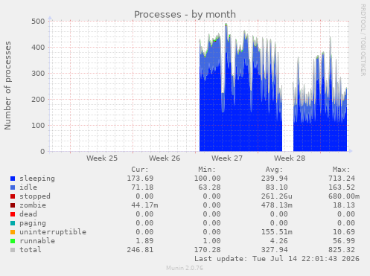Click runnable current value 1.89
The height and width of the screenshot is (276, 370).
click(144, 241)
